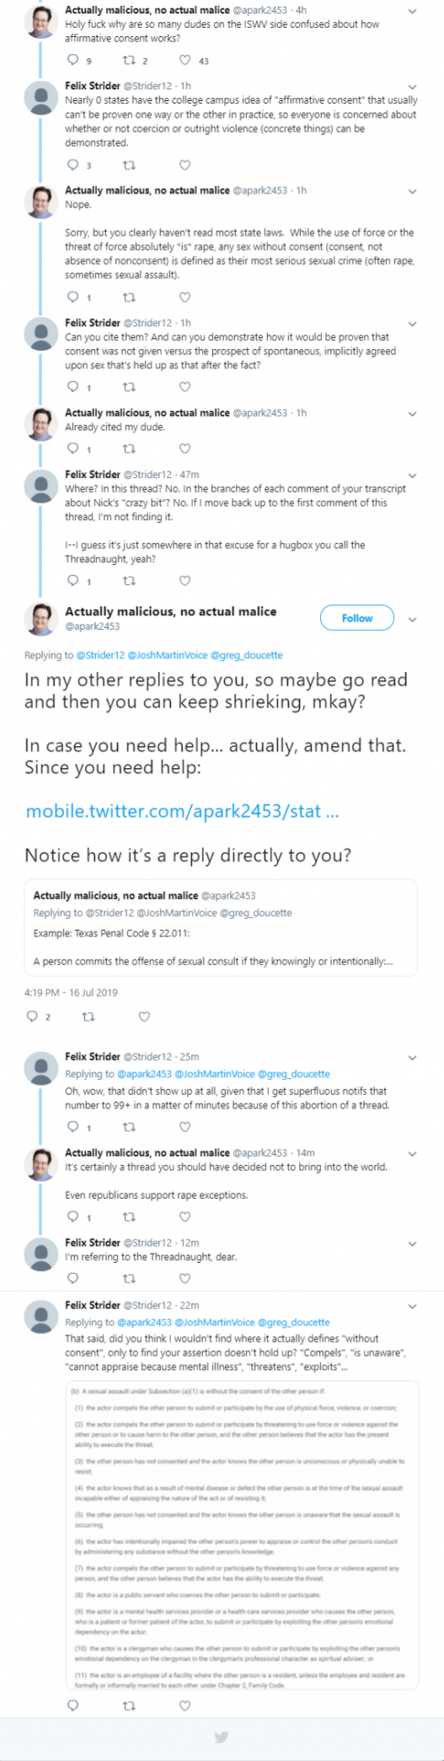Open the quoted Texas Penal Code tweet
Screen dimensions: 444x1761
pyautogui.click(x=221, y=928)
